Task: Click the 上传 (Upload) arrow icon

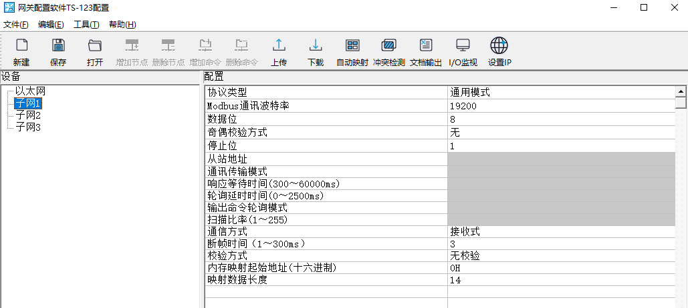Action: 279,46
